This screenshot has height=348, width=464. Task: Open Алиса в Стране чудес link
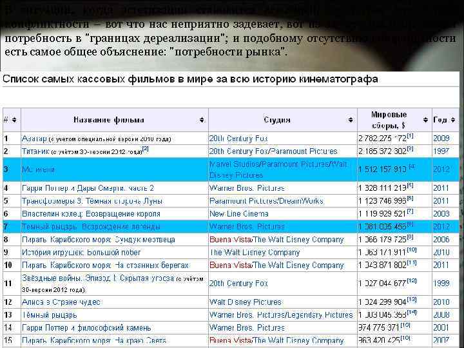(x=61, y=302)
